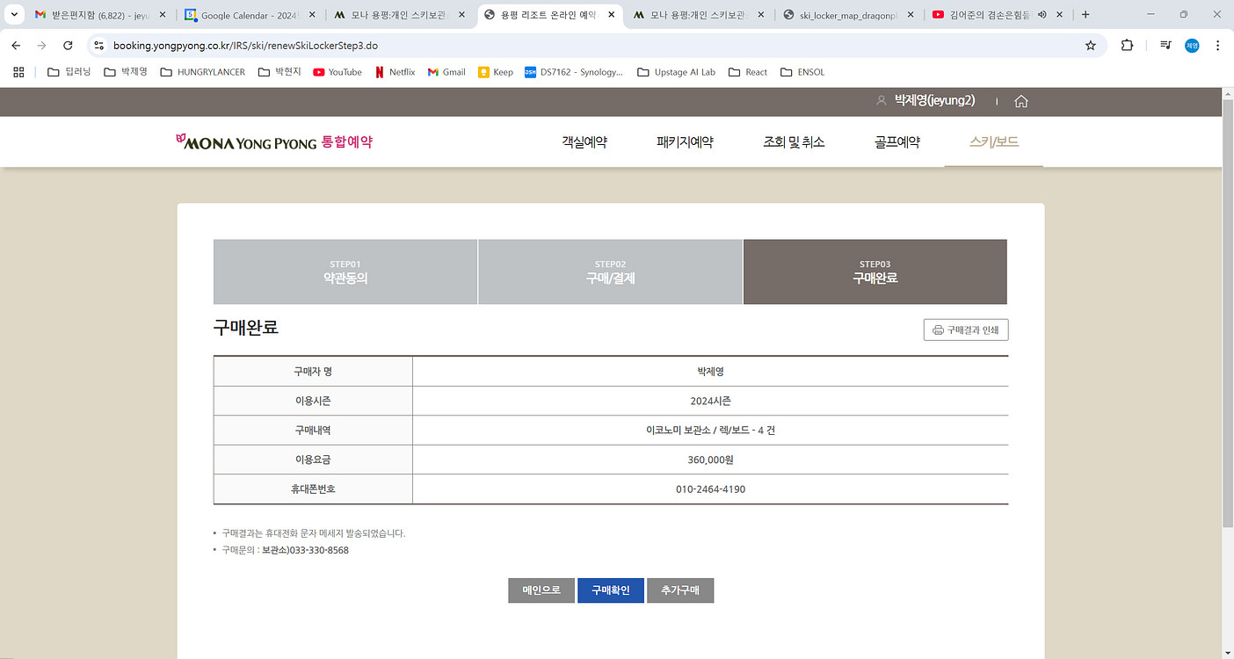Open the Netflix bookmark

tap(395, 72)
